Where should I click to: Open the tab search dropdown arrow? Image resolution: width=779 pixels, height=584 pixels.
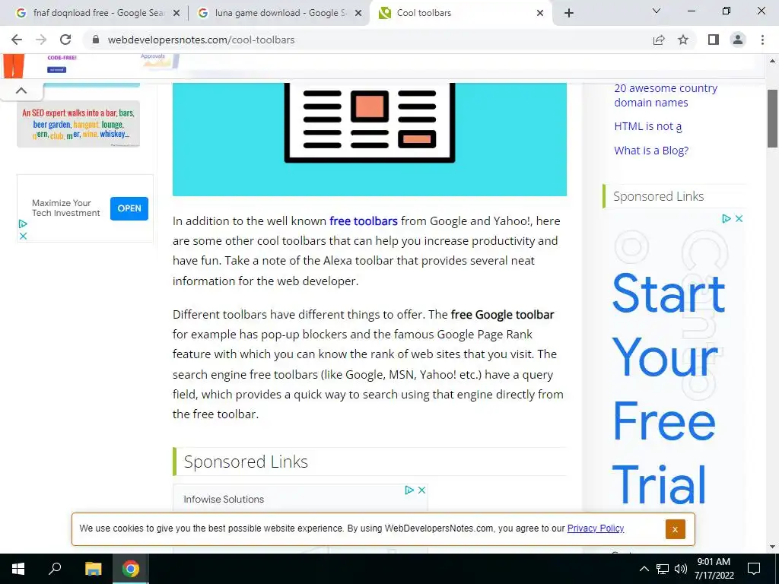click(657, 11)
